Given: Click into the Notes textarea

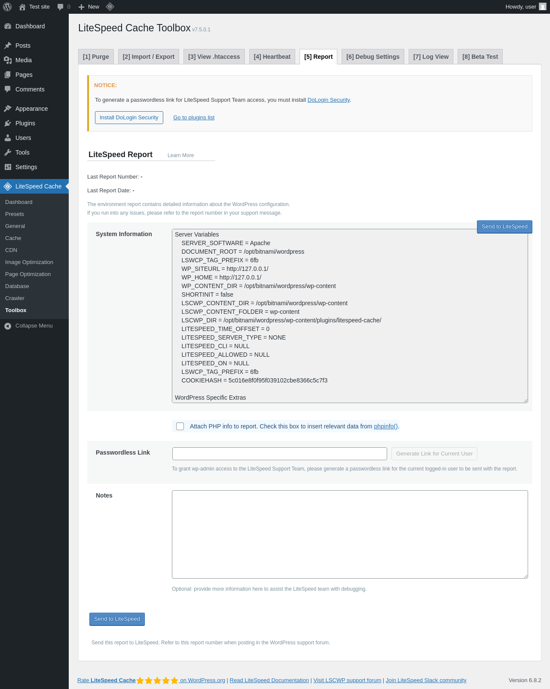Looking at the screenshot, I should pyautogui.click(x=350, y=534).
